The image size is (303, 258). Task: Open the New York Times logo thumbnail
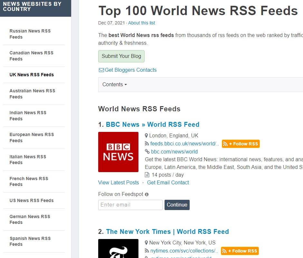click(118, 249)
